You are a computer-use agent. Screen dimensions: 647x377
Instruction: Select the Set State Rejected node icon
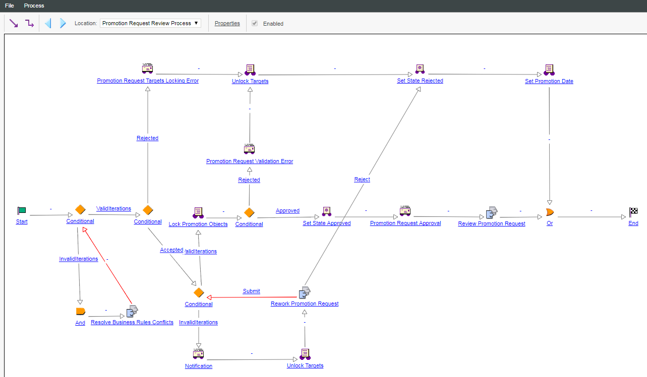click(420, 69)
